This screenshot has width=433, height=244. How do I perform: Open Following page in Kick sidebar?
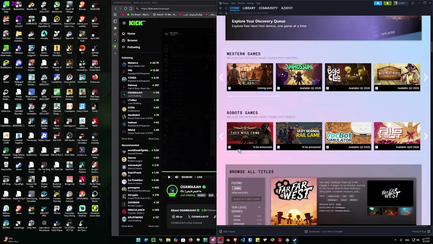(134, 47)
